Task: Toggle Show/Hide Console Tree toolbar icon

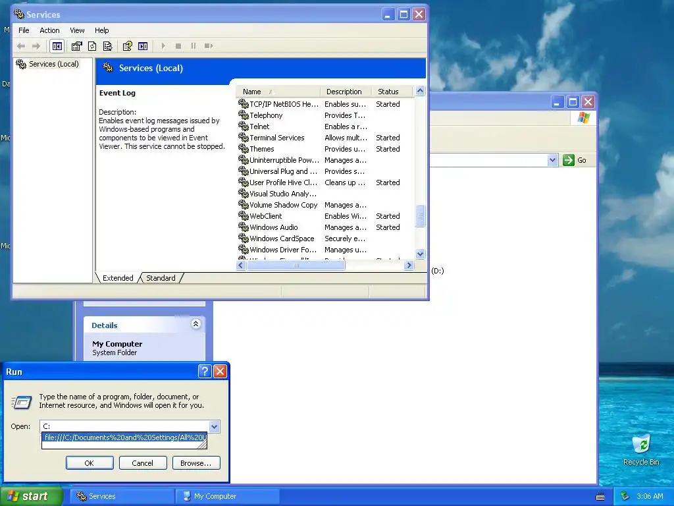Action: (57, 46)
